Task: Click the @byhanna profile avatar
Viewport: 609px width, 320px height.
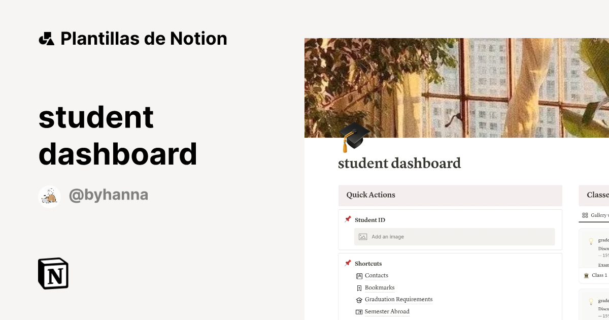Action: click(x=50, y=196)
